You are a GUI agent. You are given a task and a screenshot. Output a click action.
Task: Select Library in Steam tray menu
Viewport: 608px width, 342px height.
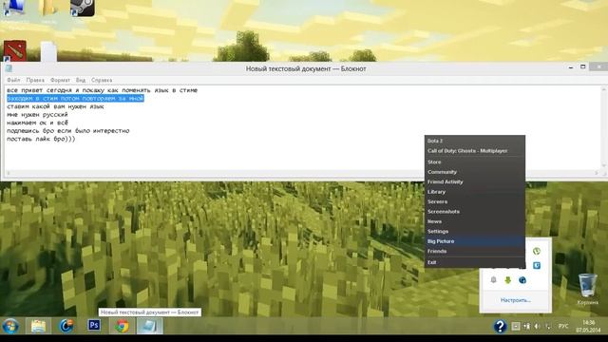pyautogui.click(x=475, y=192)
